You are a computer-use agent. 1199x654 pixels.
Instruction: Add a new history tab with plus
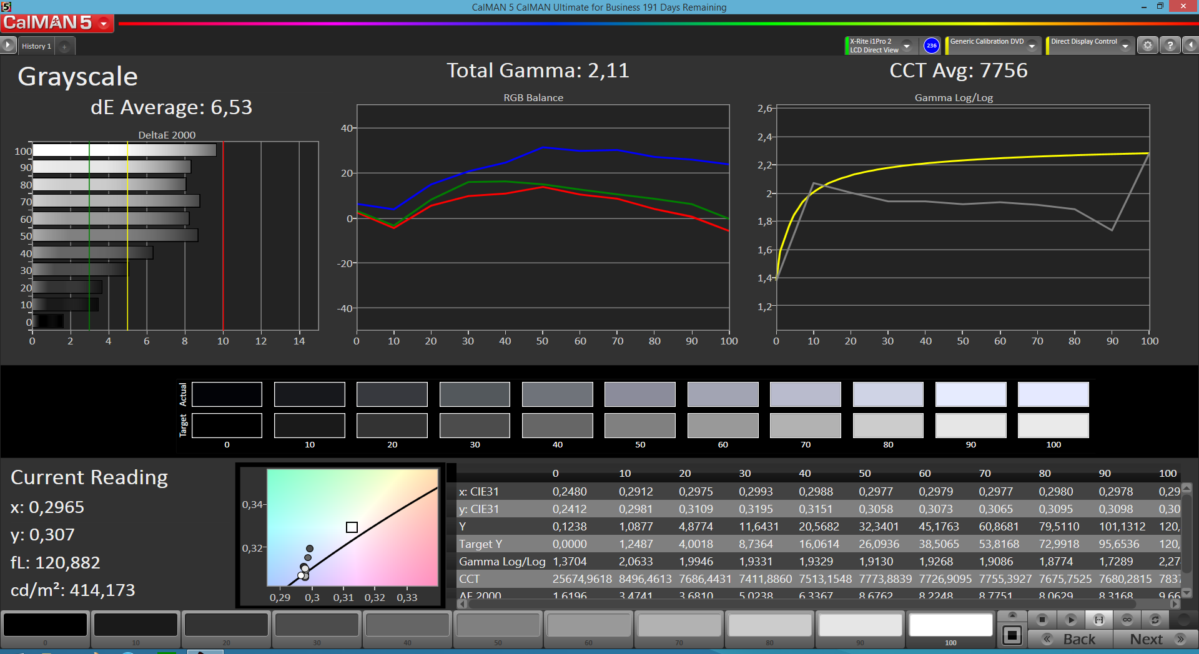pyautogui.click(x=64, y=46)
